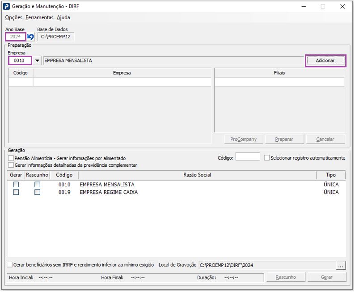Tick Rascunho checkbox for EMPRESA REGIME CAIXA

point(38,192)
